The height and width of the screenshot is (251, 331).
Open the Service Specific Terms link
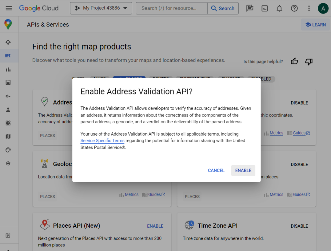point(102,140)
